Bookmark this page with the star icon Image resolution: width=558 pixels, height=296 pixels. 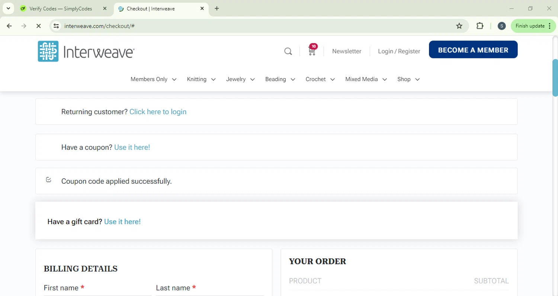[459, 26]
